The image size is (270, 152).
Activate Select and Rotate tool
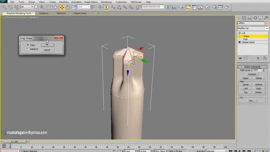point(67,8)
